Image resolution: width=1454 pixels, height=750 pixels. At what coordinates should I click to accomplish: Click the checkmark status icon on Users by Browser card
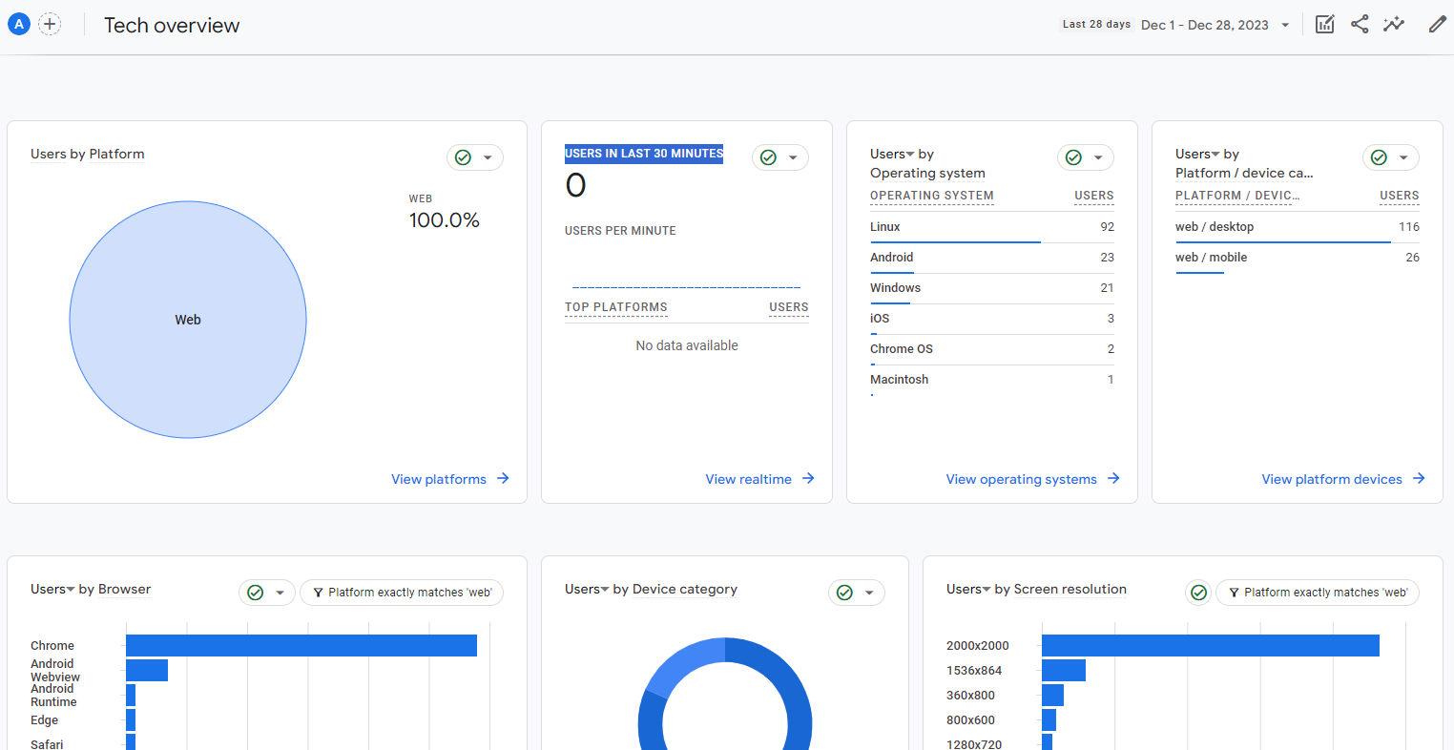coord(255,593)
